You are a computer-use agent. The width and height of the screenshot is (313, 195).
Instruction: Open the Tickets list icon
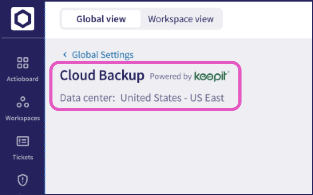[22, 141]
